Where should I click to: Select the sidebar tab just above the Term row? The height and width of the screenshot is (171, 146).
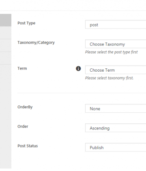tap(6, 58)
